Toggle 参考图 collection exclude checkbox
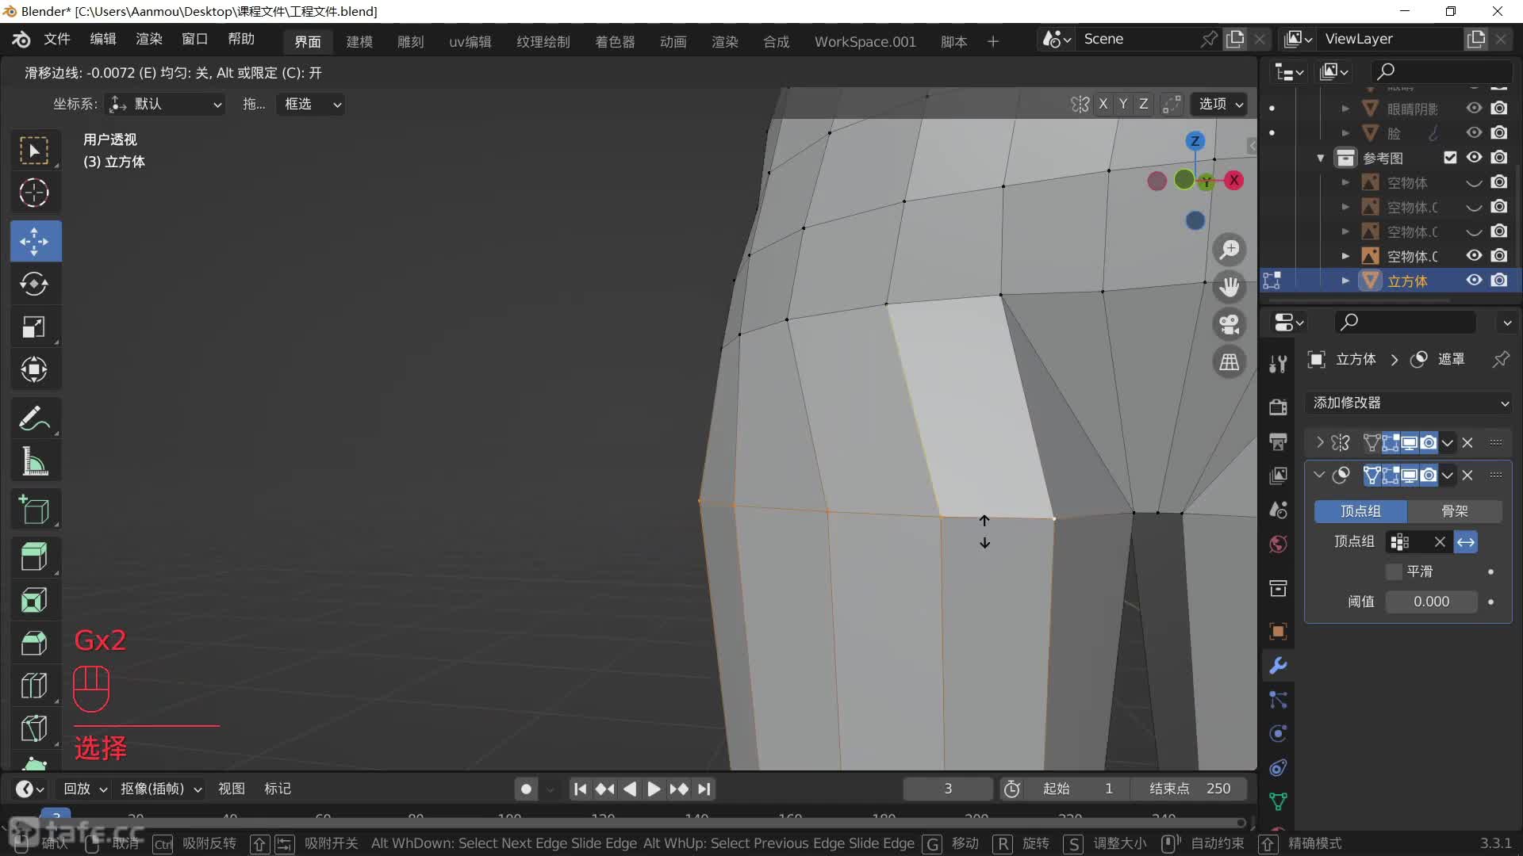 point(1450,158)
